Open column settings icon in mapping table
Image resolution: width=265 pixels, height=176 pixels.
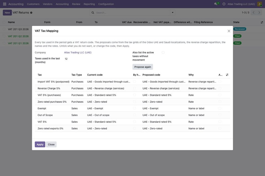tap(227, 75)
